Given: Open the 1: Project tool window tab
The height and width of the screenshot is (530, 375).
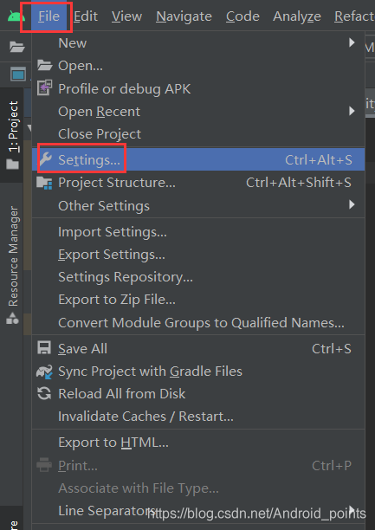Looking at the screenshot, I should click(12, 135).
